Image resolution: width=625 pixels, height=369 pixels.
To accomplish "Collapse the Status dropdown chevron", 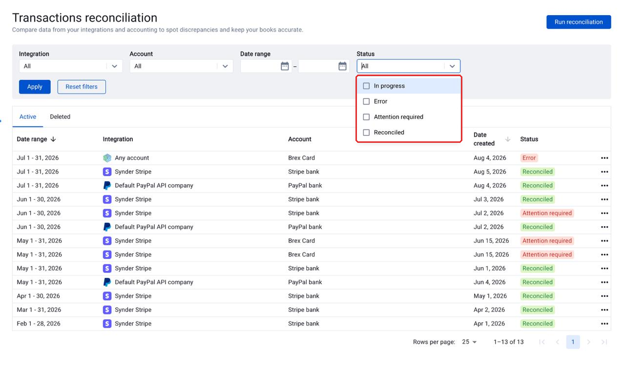I will click(x=452, y=66).
